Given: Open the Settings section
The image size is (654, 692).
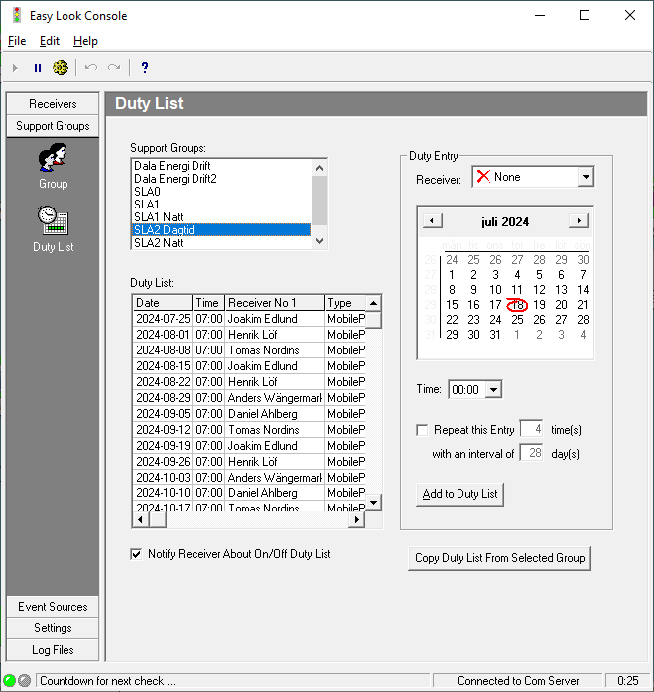Looking at the screenshot, I should click(x=53, y=628).
